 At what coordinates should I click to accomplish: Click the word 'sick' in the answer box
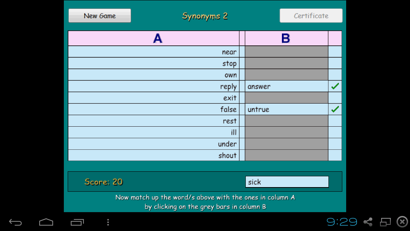[x=254, y=182]
